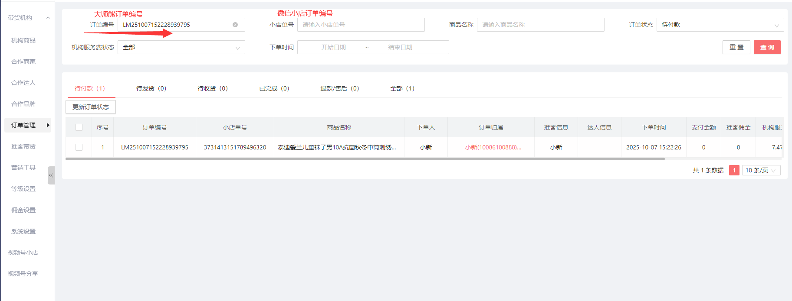Open the 全部 orders tab
This screenshot has width=792, height=301.
[402, 88]
